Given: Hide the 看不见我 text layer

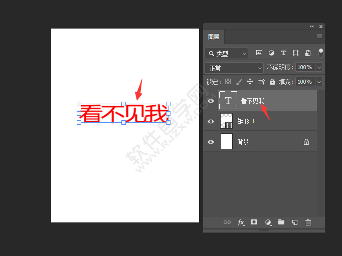Looking at the screenshot, I should pyautogui.click(x=211, y=101).
